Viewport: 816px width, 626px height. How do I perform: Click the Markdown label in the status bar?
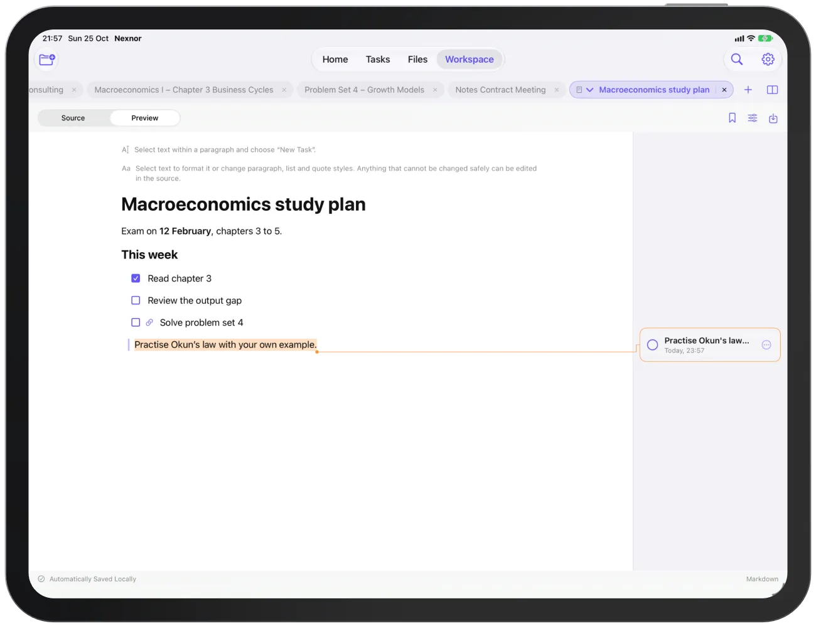(x=762, y=579)
